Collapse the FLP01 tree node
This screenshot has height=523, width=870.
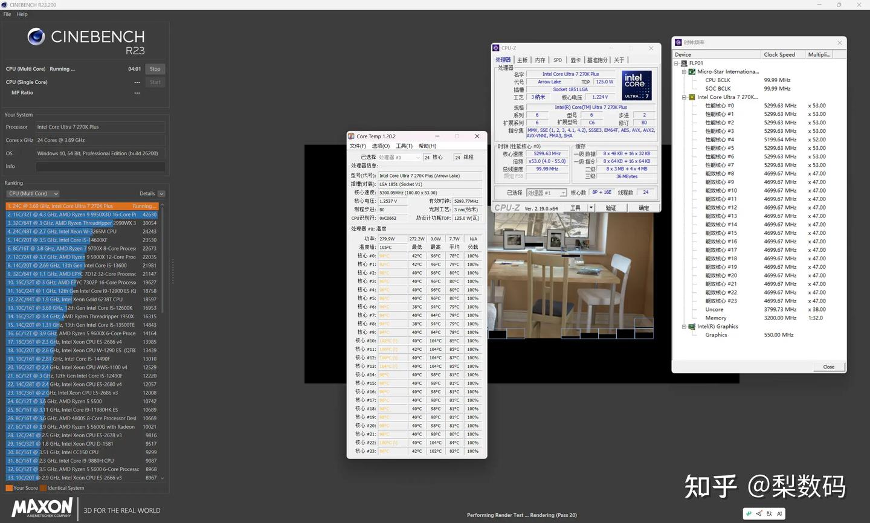click(x=677, y=63)
